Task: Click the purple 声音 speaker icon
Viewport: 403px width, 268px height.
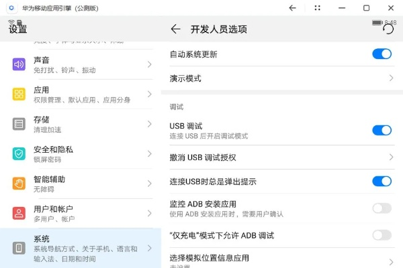Action: (19, 64)
